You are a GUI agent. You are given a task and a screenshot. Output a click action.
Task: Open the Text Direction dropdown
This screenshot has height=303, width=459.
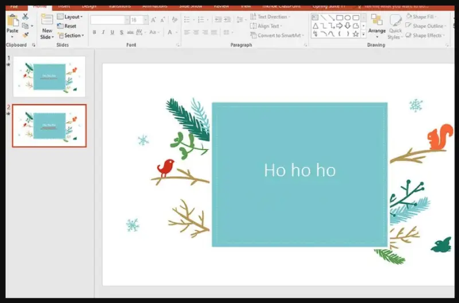(x=270, y=17)
